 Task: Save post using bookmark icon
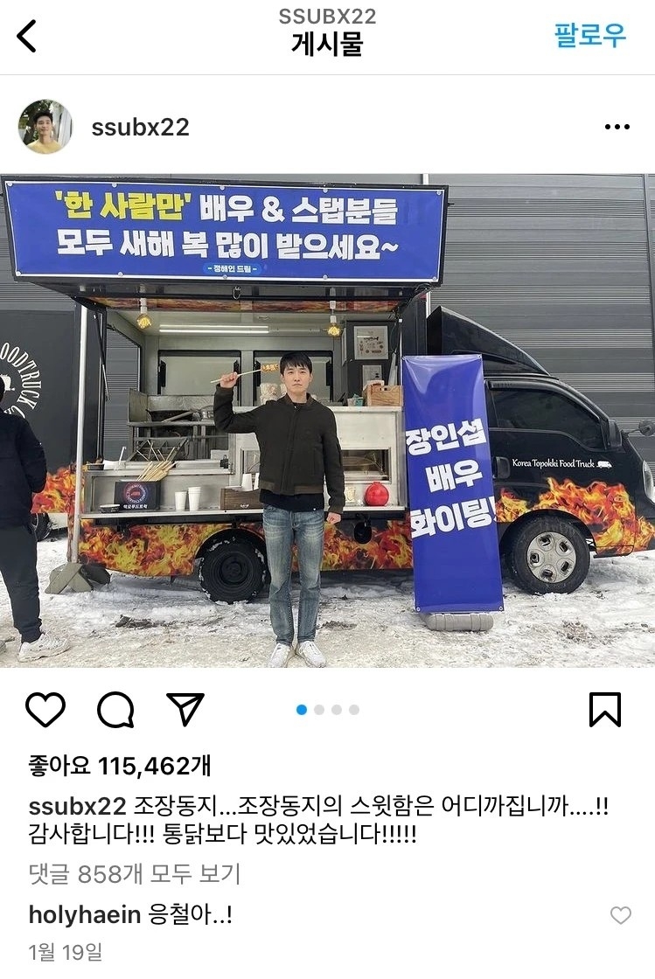pos(605,709)
